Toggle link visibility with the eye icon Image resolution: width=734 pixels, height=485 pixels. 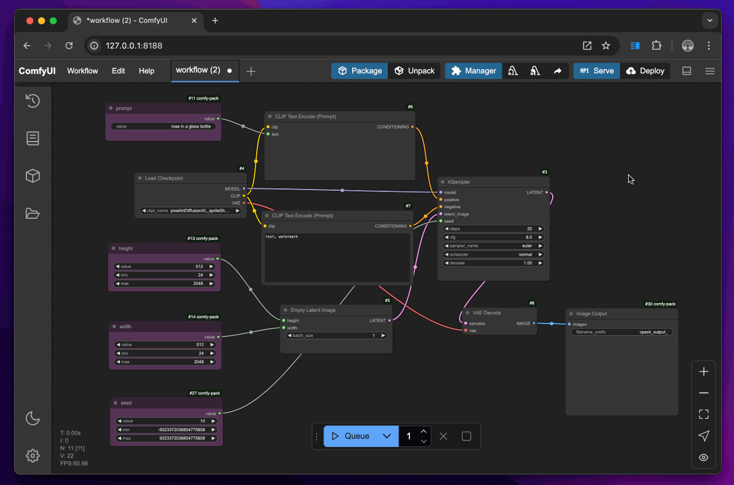click(704, 458)
